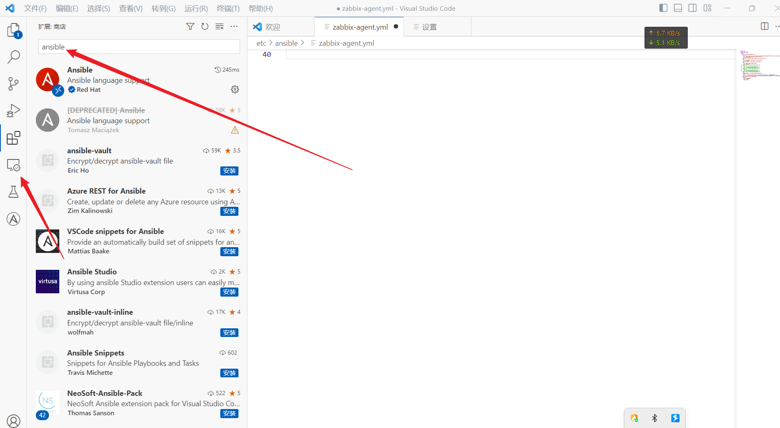Click Bluetooth icon in system tray
The height and width of the screenshot is (428, 780).
click(x=654, y=418)
